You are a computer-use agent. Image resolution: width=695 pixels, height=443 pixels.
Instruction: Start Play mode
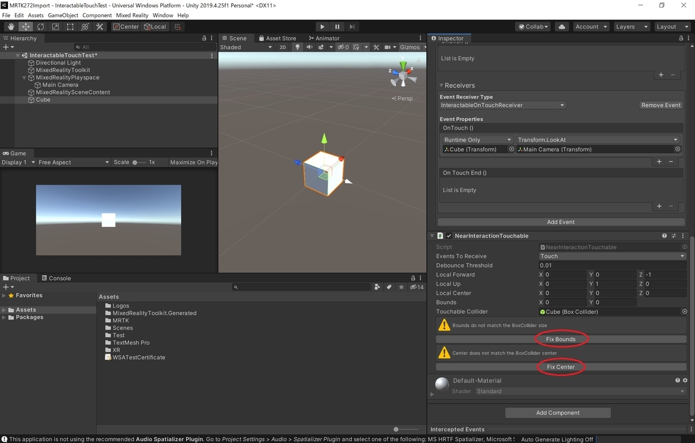point(323,27)
